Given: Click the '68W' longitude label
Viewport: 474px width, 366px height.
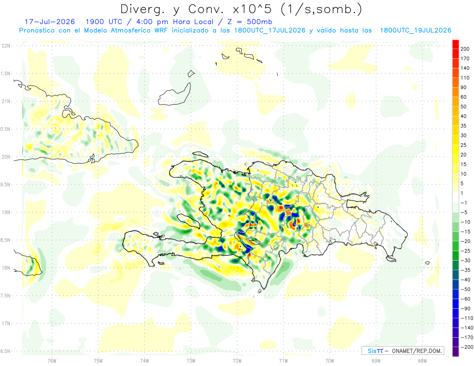Looking at the screenshot, I should pos(422,360).
